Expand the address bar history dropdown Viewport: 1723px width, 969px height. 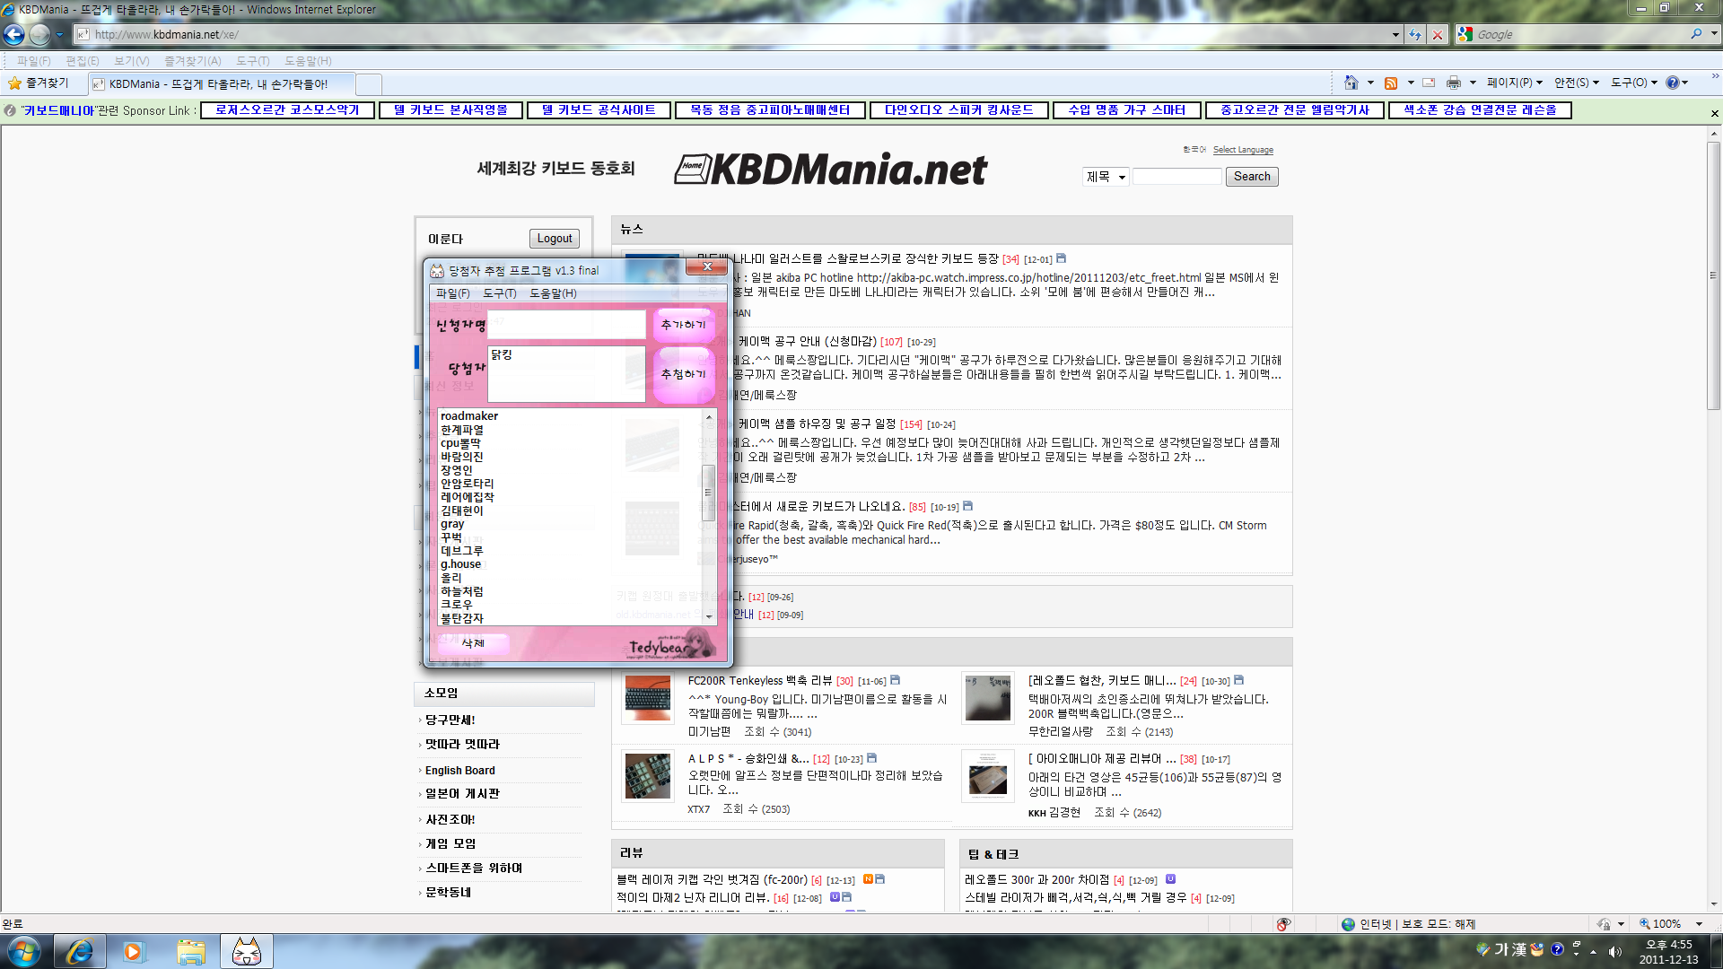(x=1395, y=34)
